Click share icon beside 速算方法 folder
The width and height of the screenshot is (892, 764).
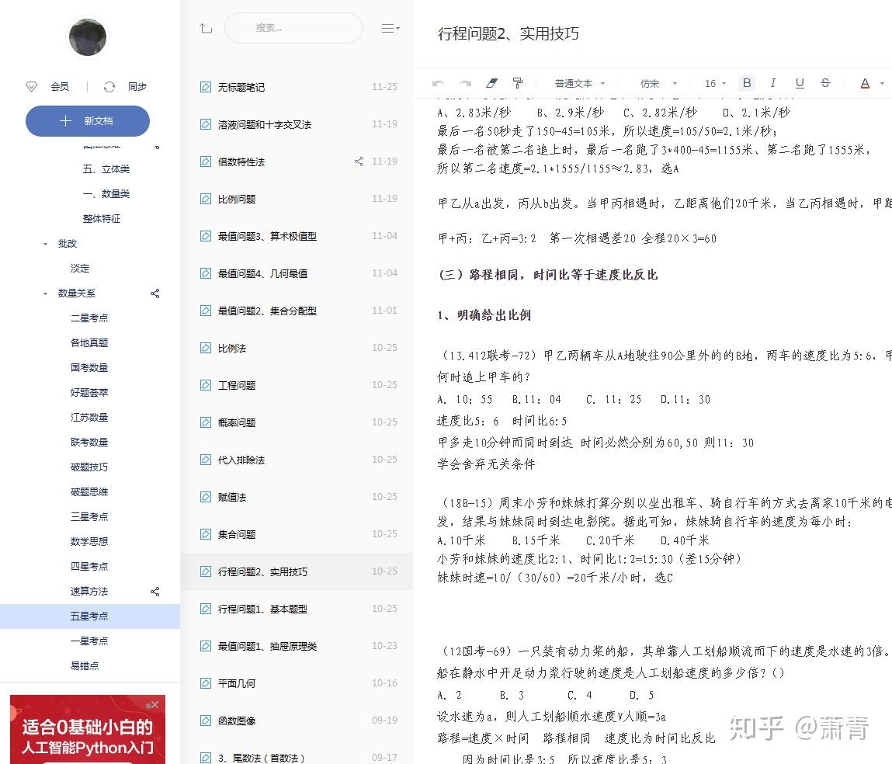[154, 592]
